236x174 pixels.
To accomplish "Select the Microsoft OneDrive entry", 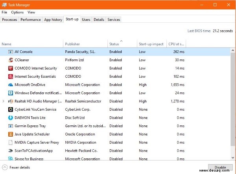I will (30, 85).
